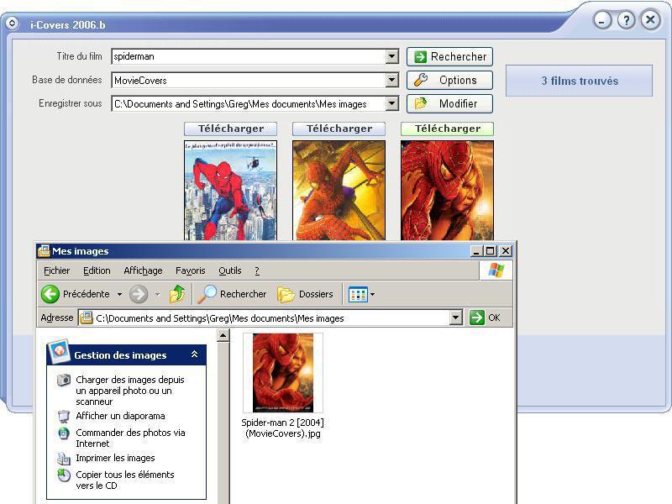Click the Précédente back arrow icon
Viewport: 672px width, 504px height.
[50, 294]
